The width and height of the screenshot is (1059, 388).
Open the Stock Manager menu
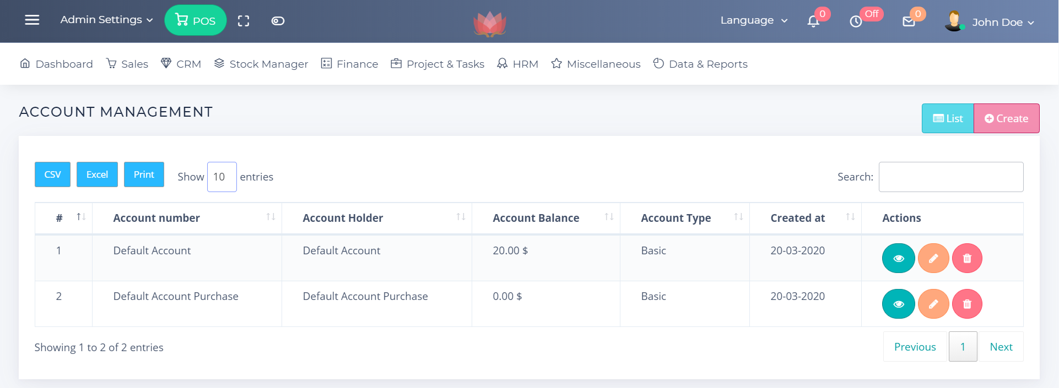coord(261,64)
